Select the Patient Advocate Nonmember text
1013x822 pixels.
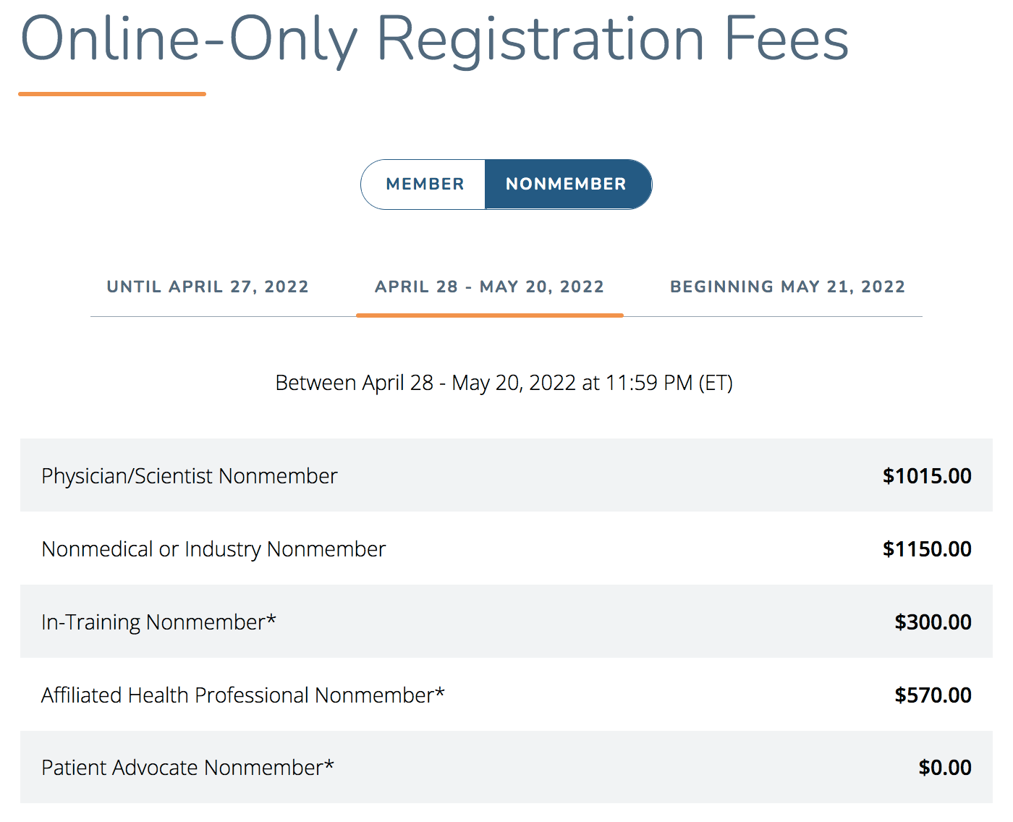point(187,767)
